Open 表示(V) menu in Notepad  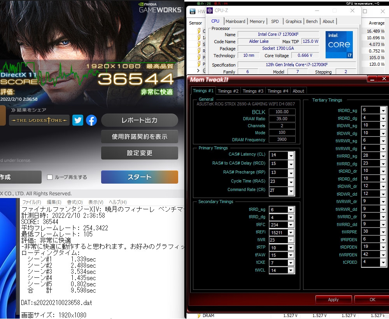click(96, 202)
